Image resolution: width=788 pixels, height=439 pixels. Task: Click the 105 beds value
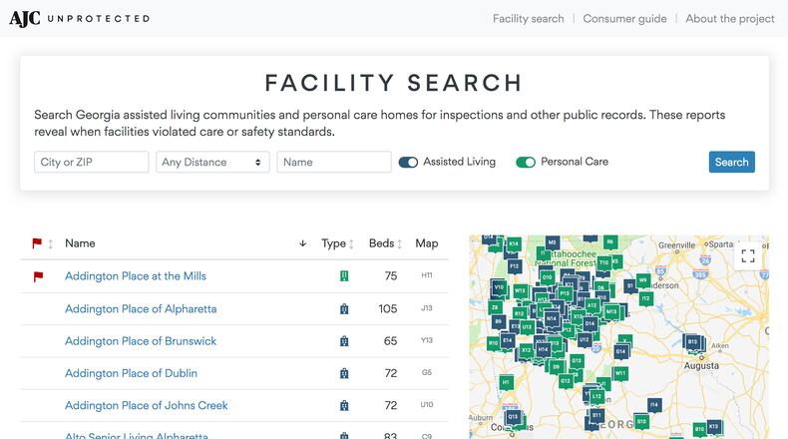387,308
